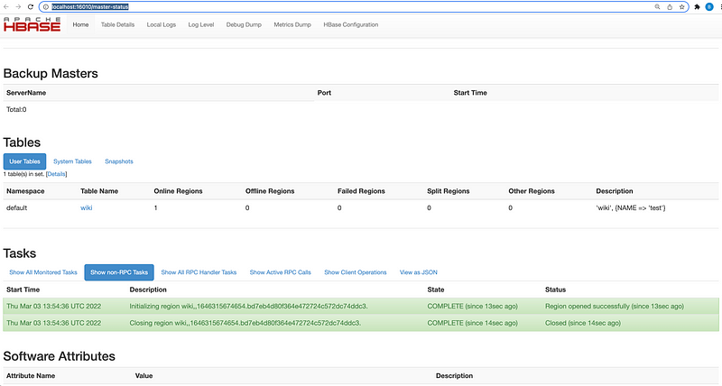The width and height of the screenshot is (722, 386).
Task: Click the Details link under tables count
Action: [x=57, y=174]
